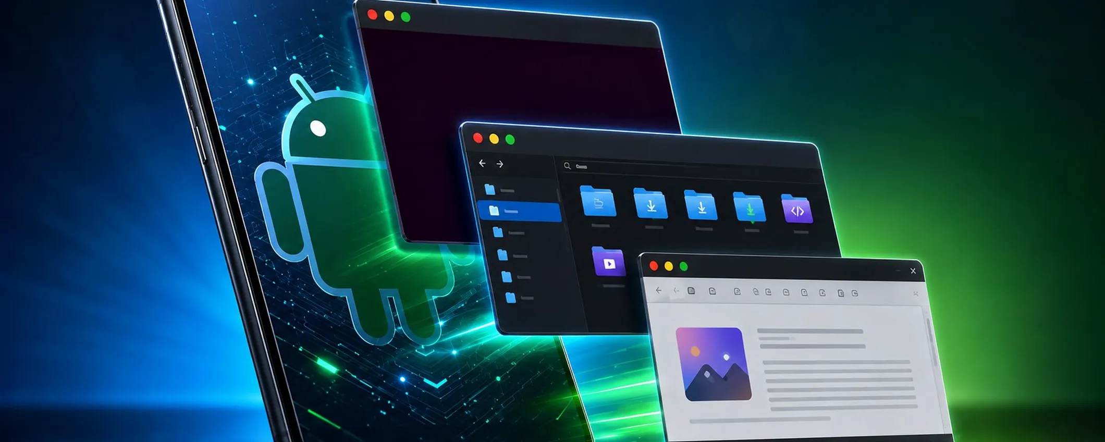Select the highlighted blue sidebar row in file manager
The width and height of the screenshot is (1105, 442).
pyautogui.click(x=519, y=211)
